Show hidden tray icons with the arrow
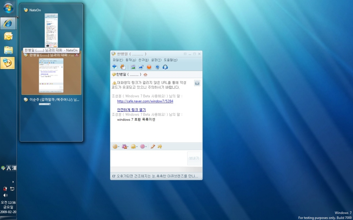 pyautogui.click(x=13, y=182)
